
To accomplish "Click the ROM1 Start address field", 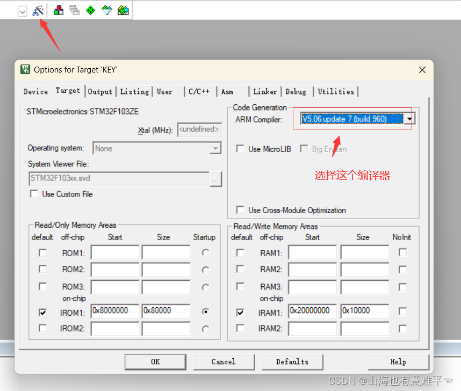I will coord(115,252).
